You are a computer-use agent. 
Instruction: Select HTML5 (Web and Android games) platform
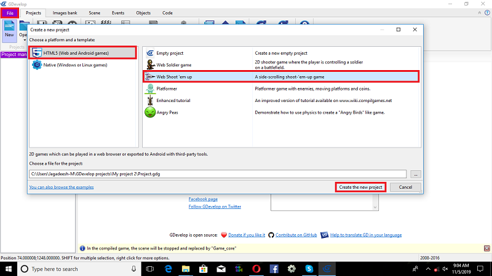[x=83, y=53]
